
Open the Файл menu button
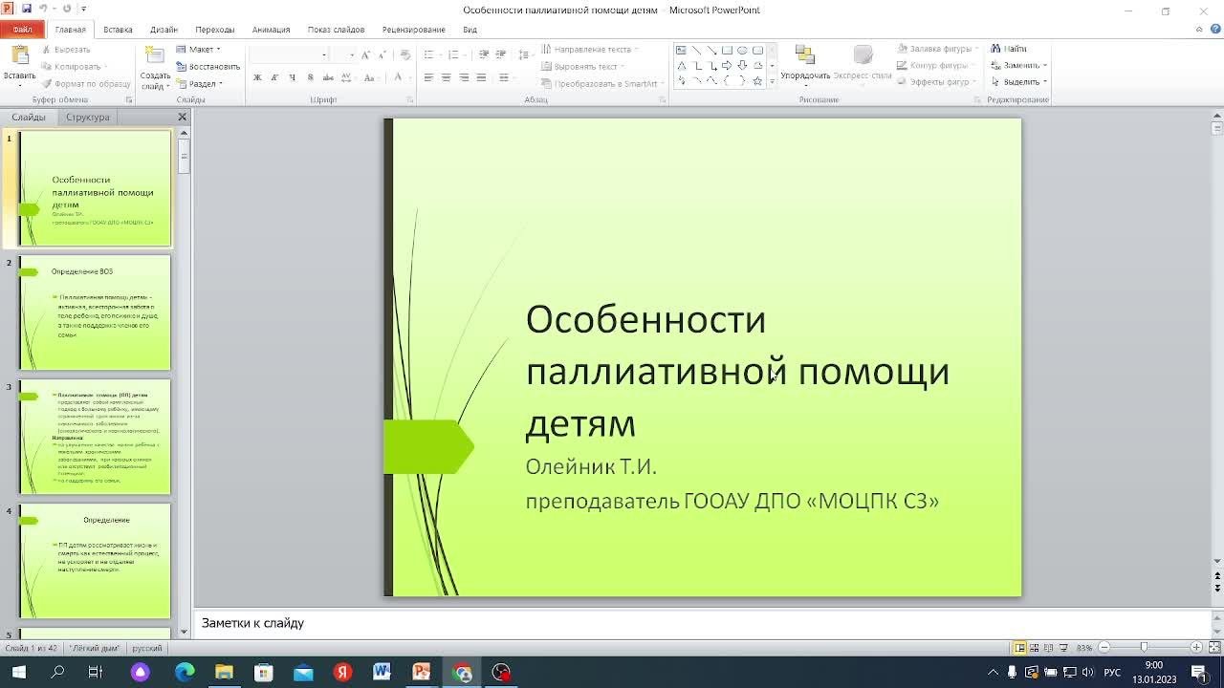(22, 30)
